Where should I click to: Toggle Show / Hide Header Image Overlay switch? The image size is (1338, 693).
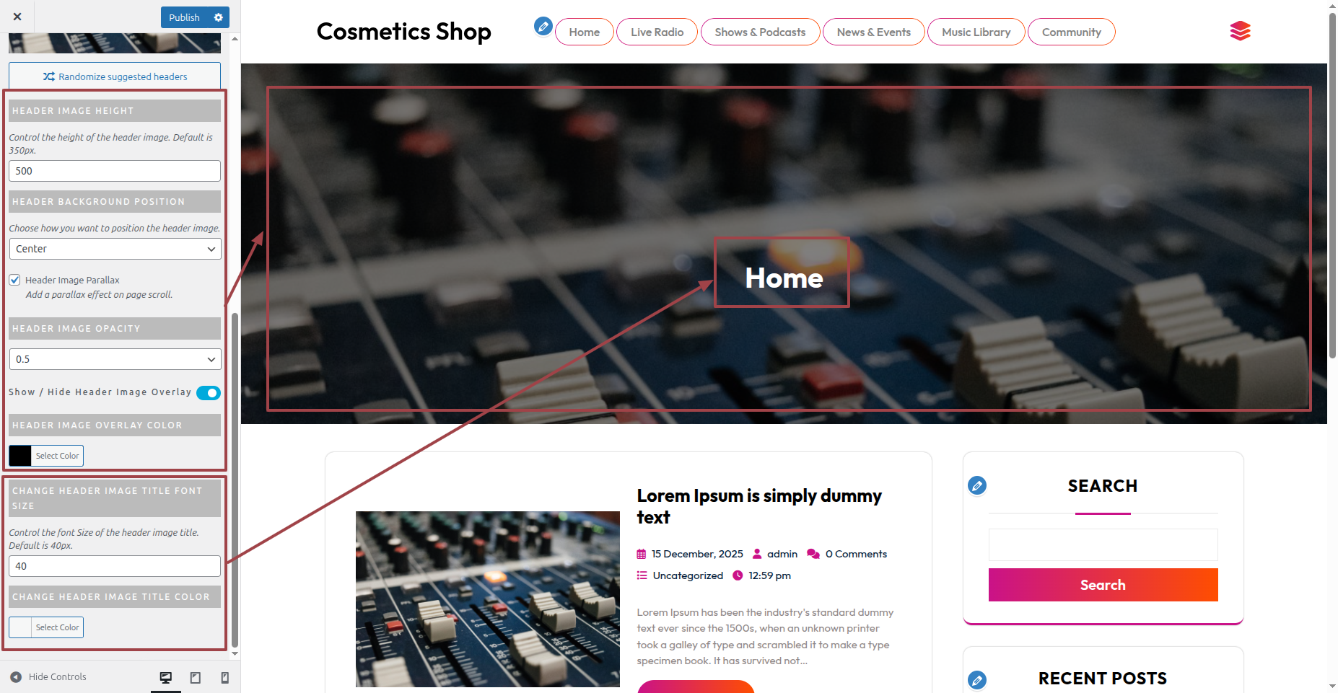pos(209,393)
